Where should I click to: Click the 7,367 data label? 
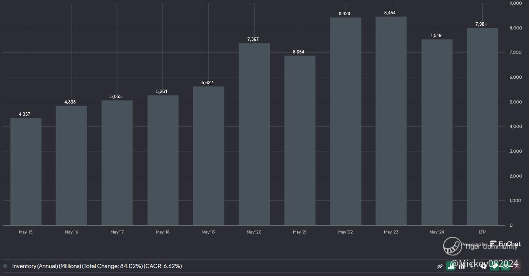[x=253, y=39]
